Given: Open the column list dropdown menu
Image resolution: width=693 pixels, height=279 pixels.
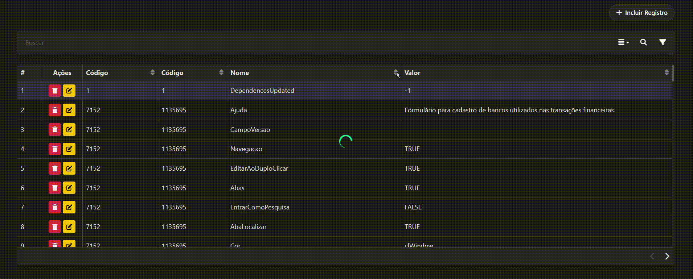Looking at the screenshot, I should (623, 42).
